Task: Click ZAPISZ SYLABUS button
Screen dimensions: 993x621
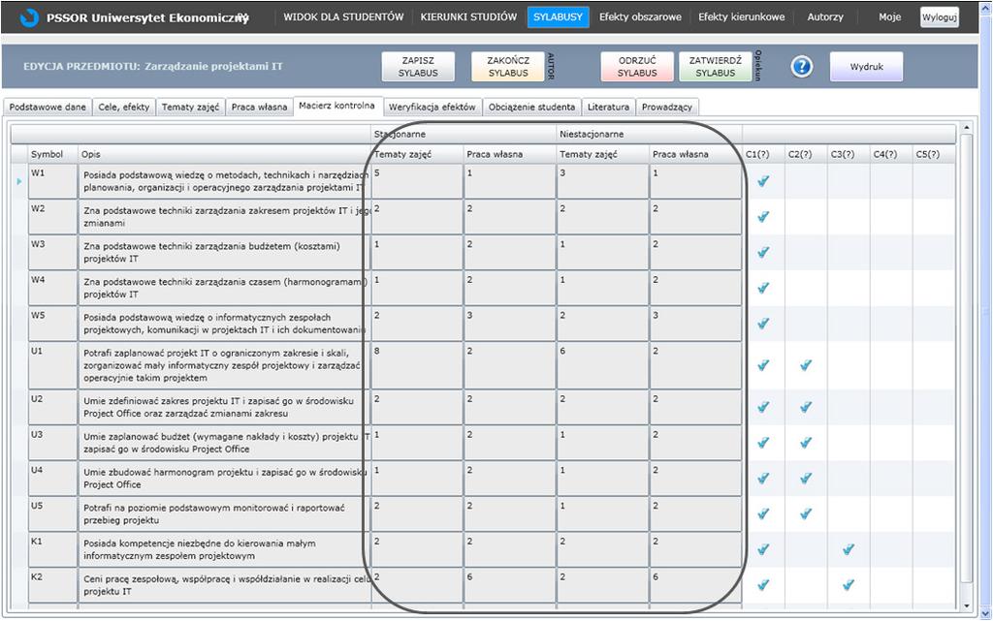Action: coord(418,67)
